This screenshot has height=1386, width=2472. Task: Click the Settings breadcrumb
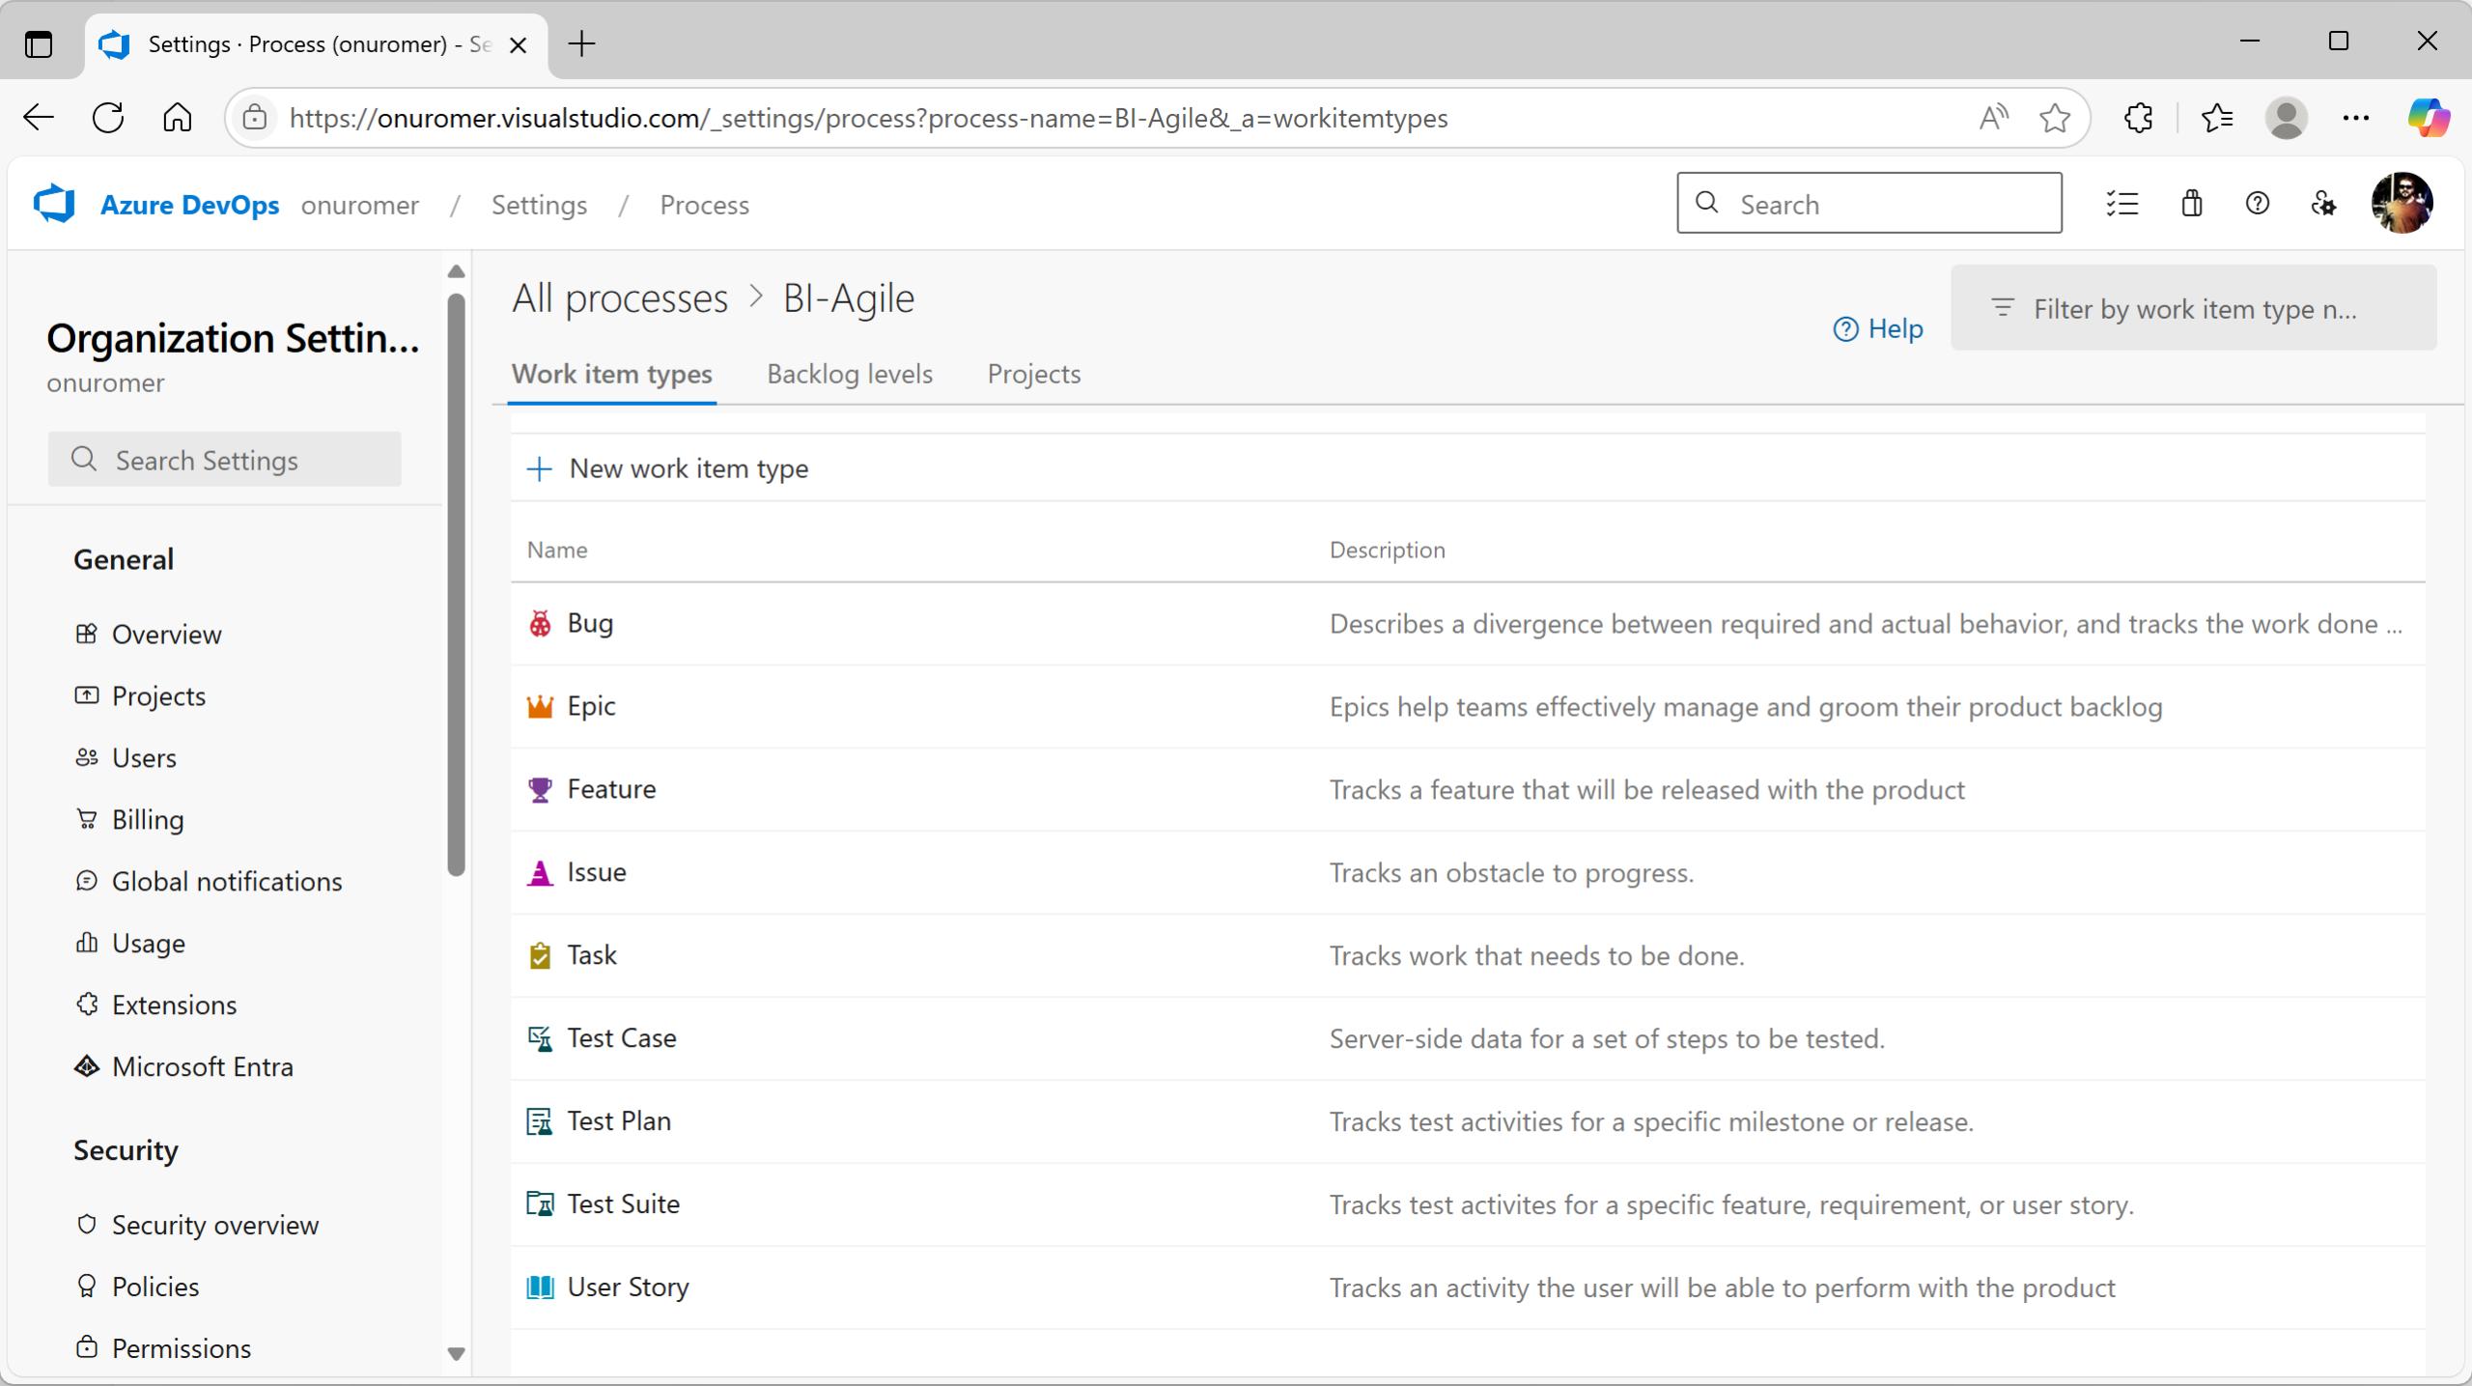point(539,205)
